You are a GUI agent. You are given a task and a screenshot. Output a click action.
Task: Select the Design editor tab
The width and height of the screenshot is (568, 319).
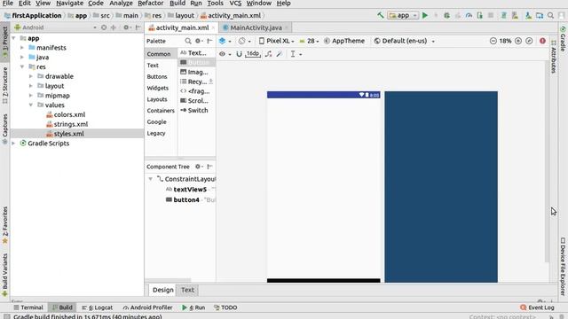(162, 290)
